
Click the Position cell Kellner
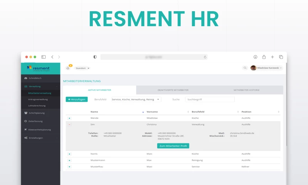click(245, 166)
